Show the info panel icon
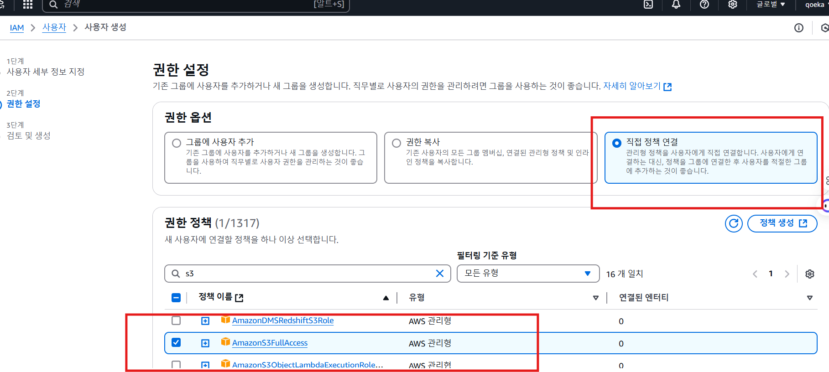The image size is (829, 372). pos(799,28)
